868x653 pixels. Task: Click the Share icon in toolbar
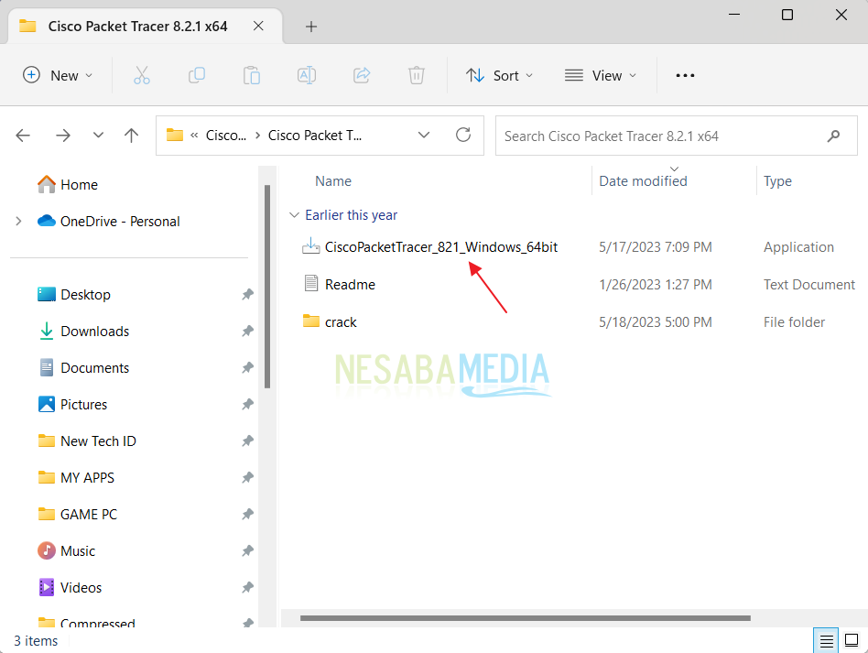(362, 75)
